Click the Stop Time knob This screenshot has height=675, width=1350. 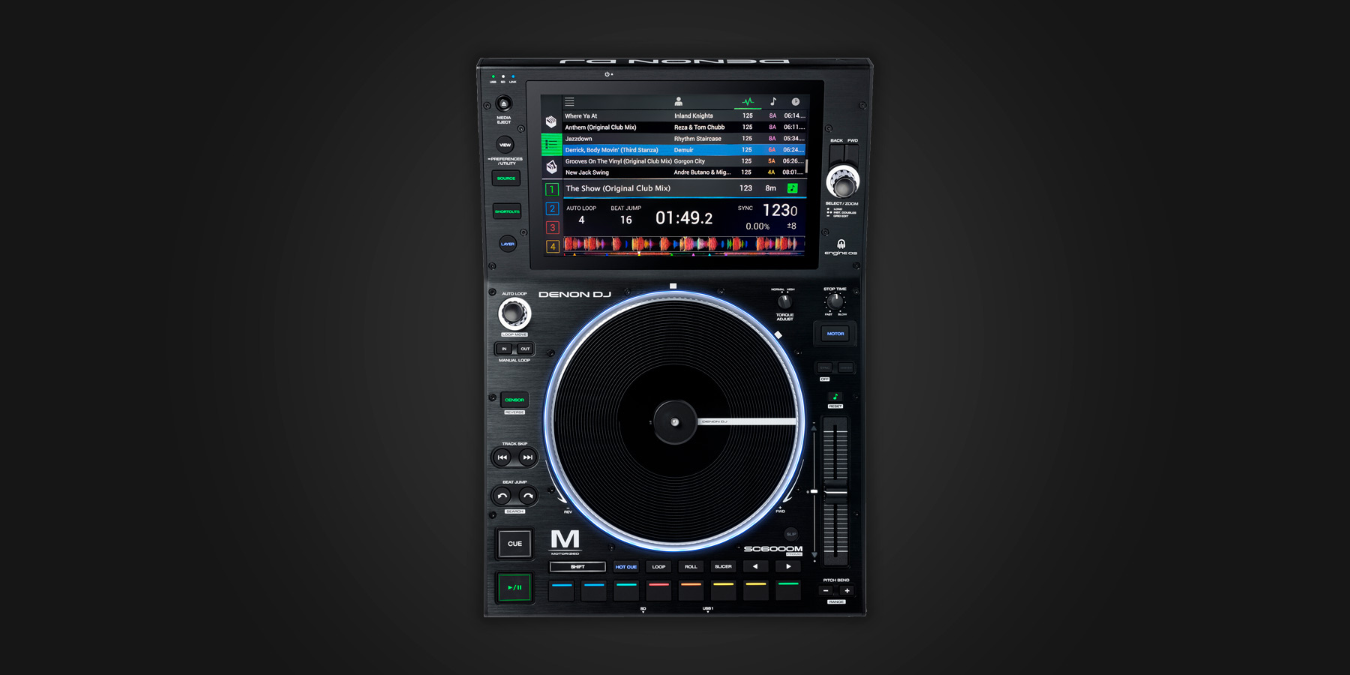pos(835,301)
